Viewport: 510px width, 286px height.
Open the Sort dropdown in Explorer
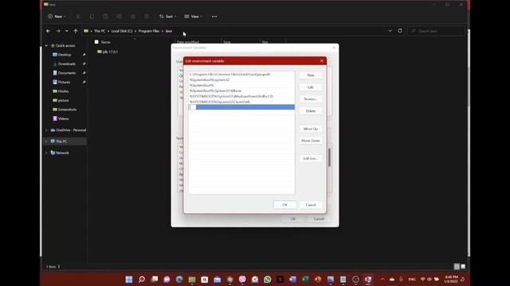[x=168, y=17]
